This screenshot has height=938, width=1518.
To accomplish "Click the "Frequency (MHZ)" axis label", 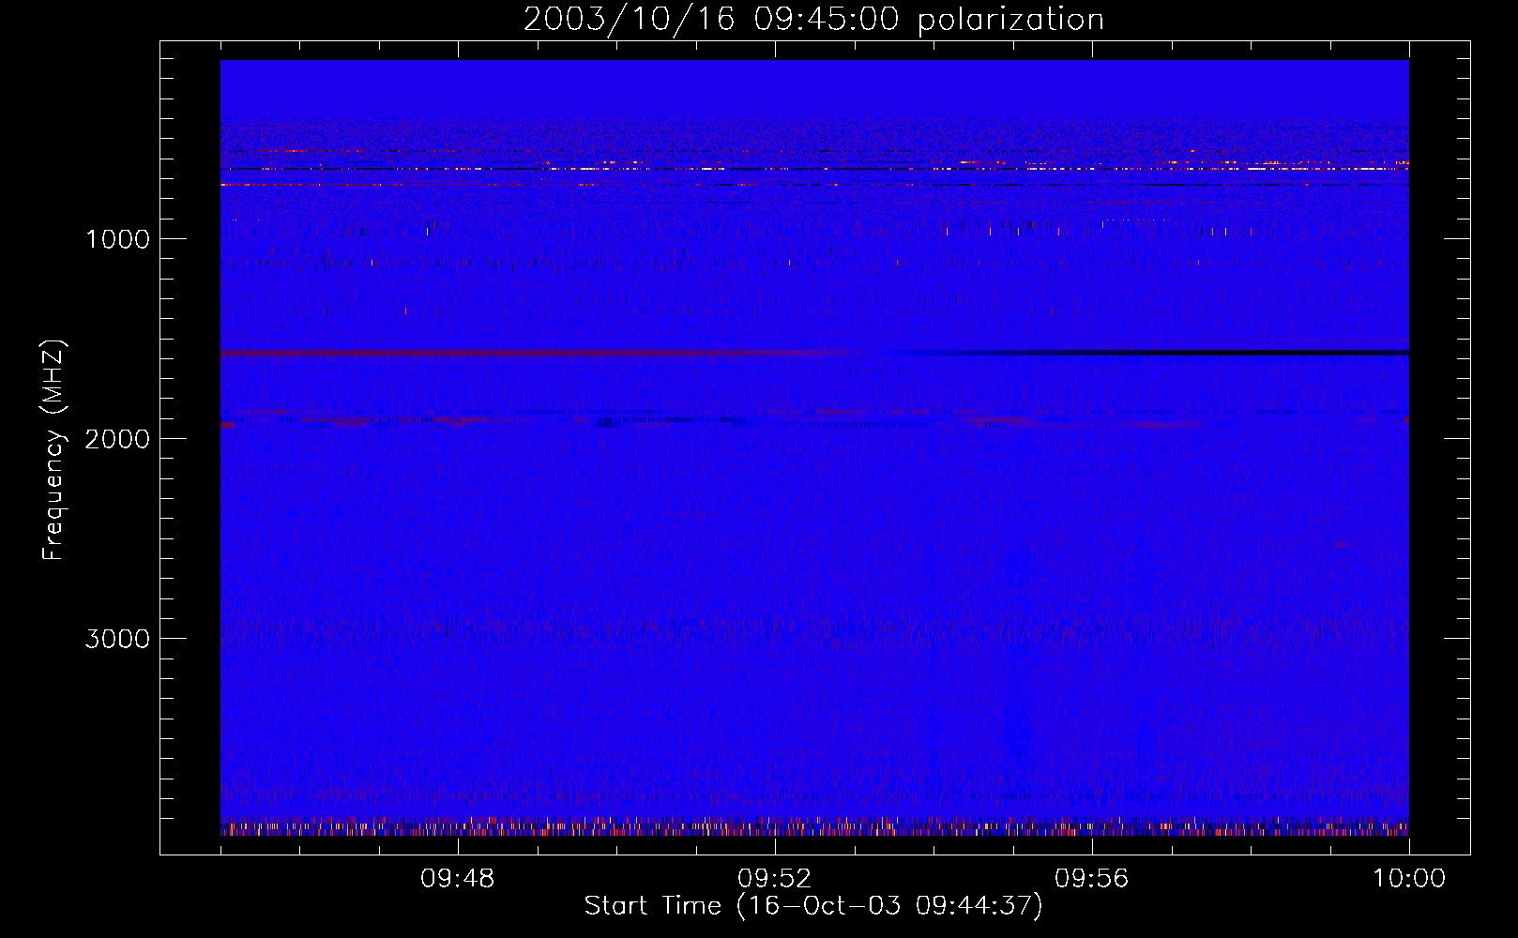I will click(x=53, y=450).
